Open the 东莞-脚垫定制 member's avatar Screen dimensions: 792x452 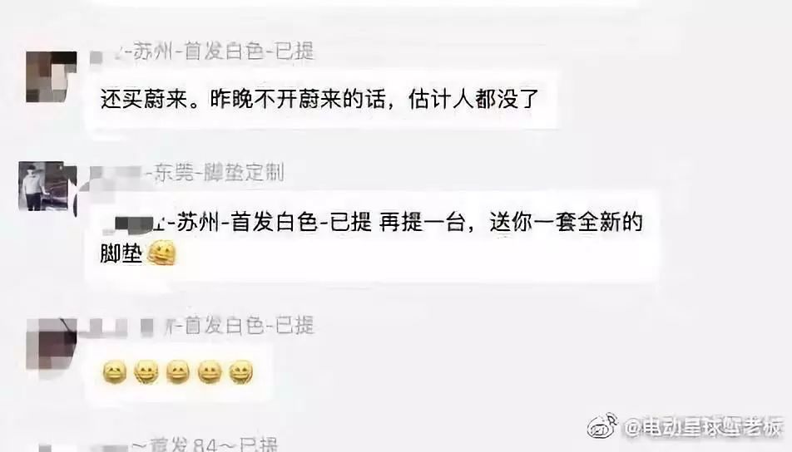tap(44, 185)
